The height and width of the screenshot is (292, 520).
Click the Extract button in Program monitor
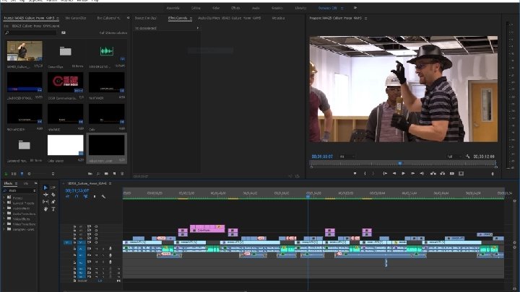tap(443, 174)
